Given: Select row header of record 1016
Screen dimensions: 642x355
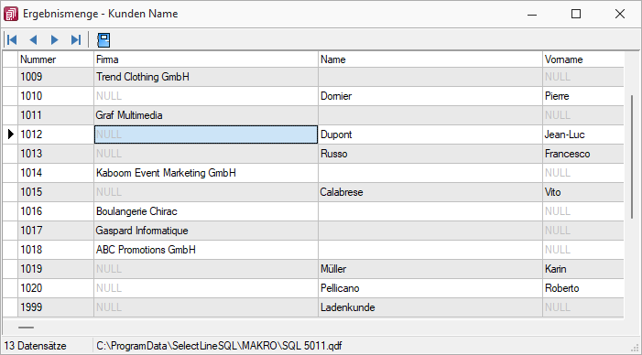Looking at the screenshot, I should pos(11,211).
